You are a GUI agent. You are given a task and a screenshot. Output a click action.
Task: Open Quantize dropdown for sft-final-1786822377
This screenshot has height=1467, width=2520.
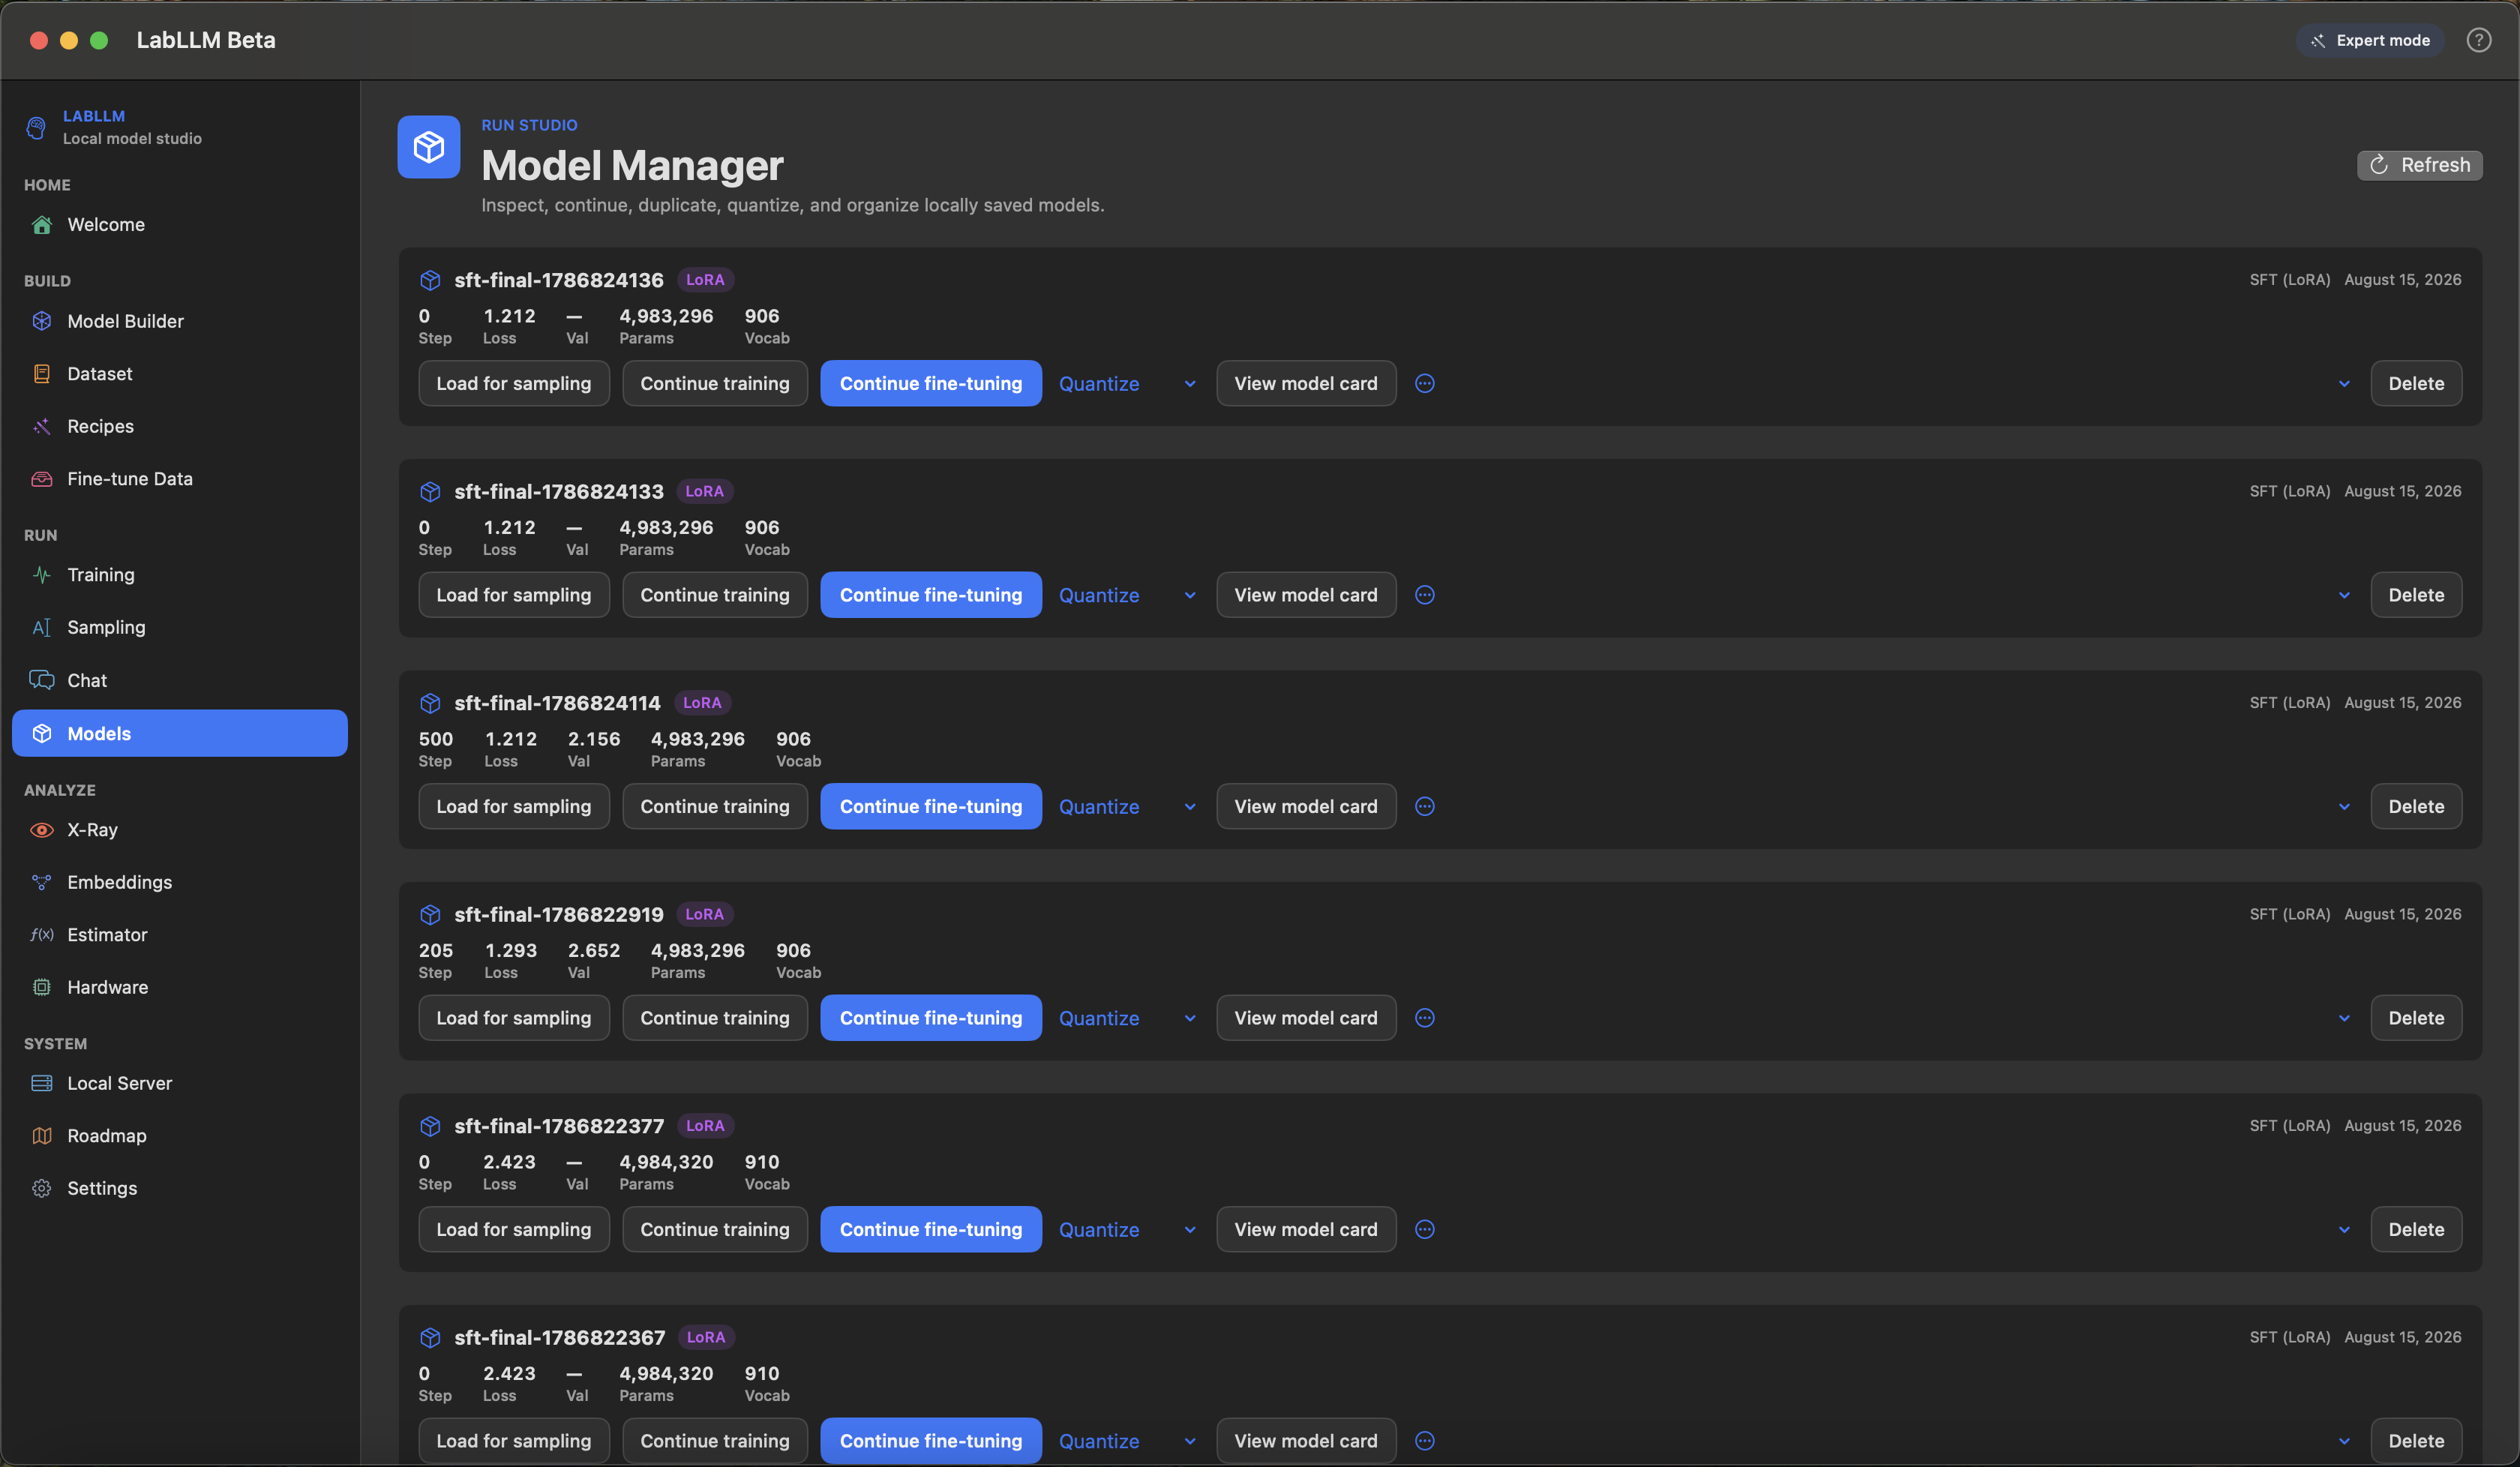[1128, 1229]
